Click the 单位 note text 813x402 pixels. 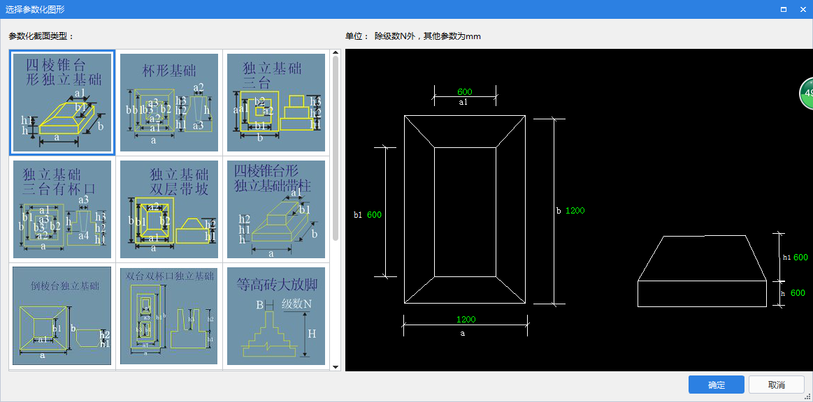coord(413,36)
